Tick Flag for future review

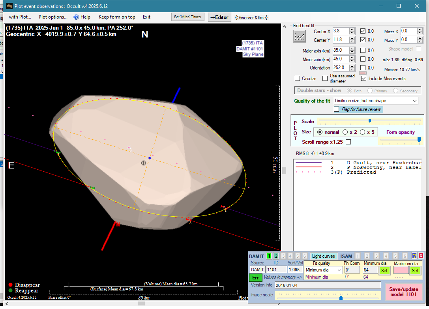[337, 109]
